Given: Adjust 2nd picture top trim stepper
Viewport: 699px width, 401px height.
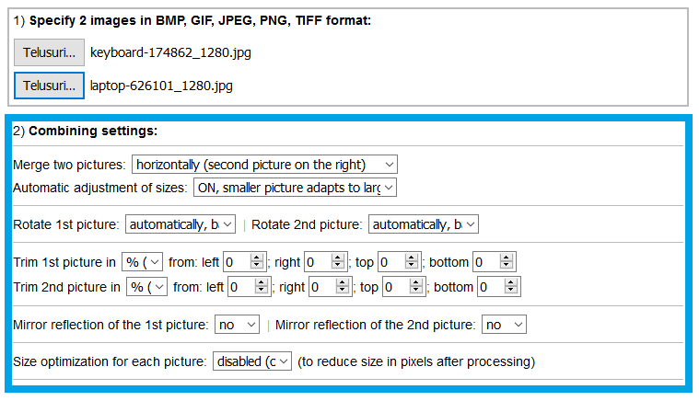Looking at the screenshot, I should coord(416,287).
